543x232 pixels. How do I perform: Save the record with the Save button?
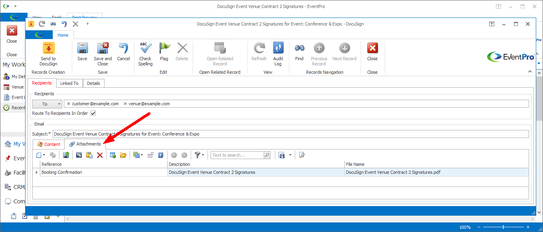[x=82, y=52]
